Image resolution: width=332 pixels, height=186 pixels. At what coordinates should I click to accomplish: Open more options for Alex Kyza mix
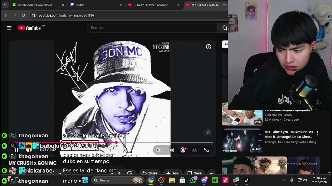tap(317, 133)
